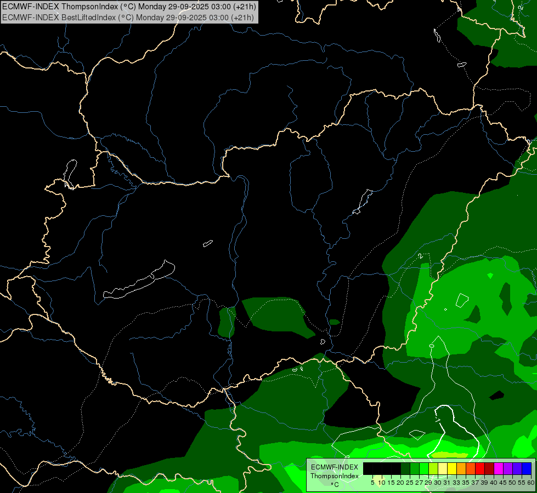Click the magenta 40–45 legend swatch
Viewport: 537px width, 493px height.
click(x=499, y=468)
